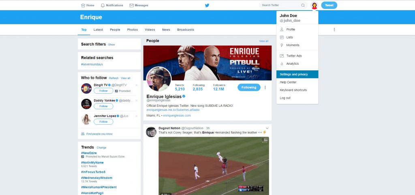This screenshot has height=195, width=415.
Task: Open Jennifer Lopez profile picture
Action: click(86, 119)
